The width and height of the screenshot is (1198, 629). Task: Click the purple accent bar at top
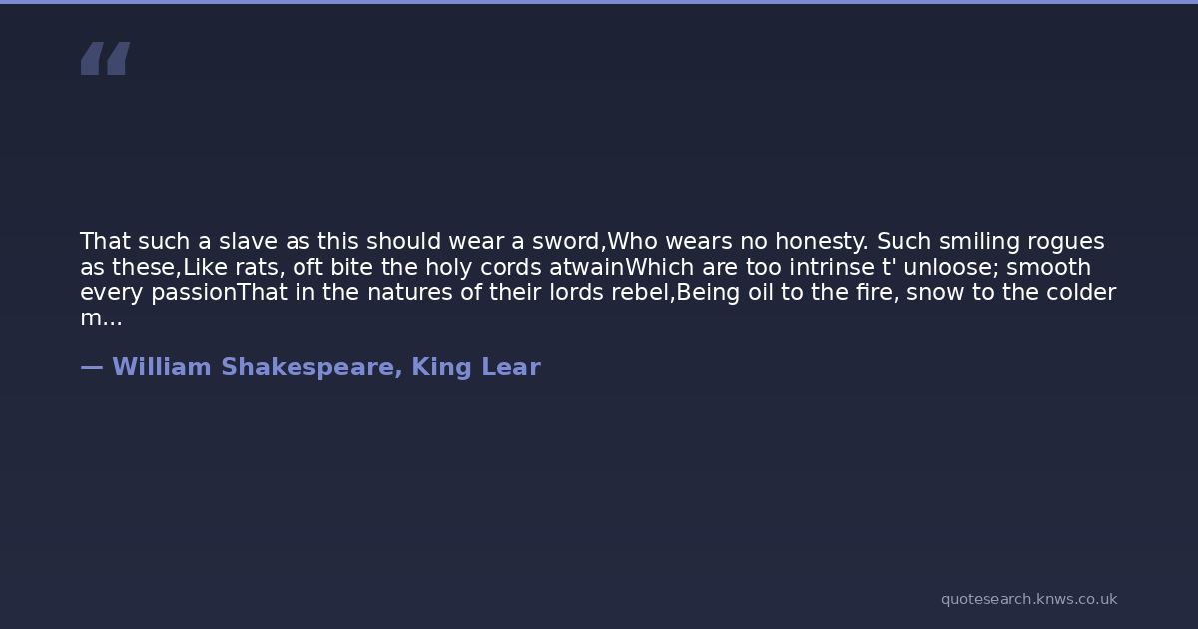tap(599, 2)
